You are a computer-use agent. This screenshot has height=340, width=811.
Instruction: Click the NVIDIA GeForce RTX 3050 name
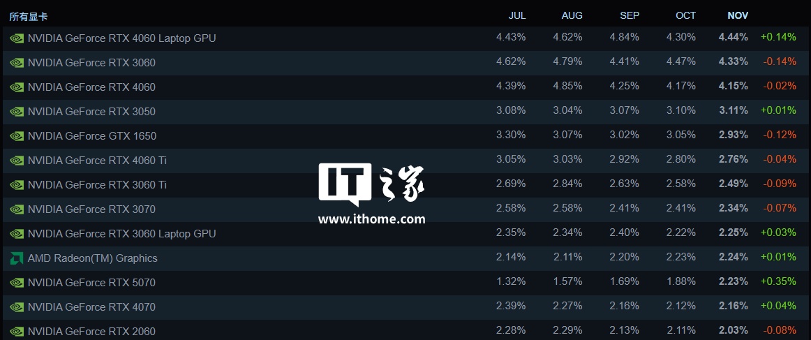point(91,112)
